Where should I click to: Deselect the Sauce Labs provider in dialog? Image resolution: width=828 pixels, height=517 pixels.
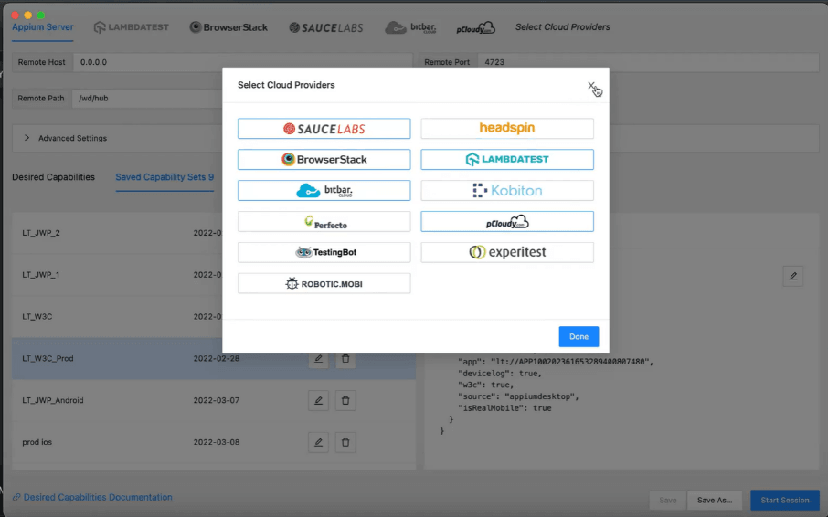coord(324,129)
